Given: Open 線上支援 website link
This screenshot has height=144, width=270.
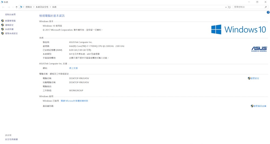Looking at the screenshot, I should point(73,68).
